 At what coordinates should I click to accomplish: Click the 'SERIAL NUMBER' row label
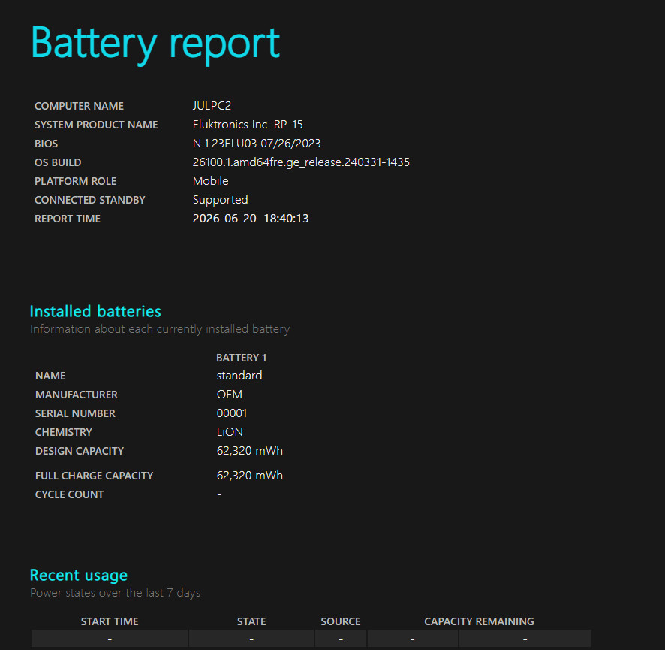pyautogui.click(x=75, y=413)
